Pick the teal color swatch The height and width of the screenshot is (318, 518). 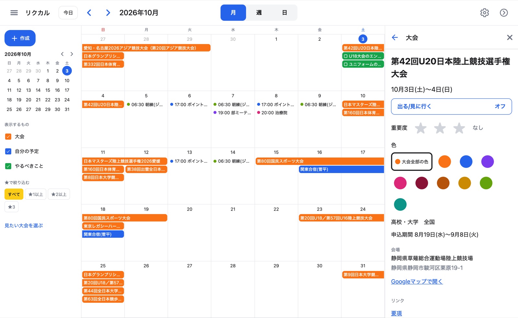pos(400,204)
